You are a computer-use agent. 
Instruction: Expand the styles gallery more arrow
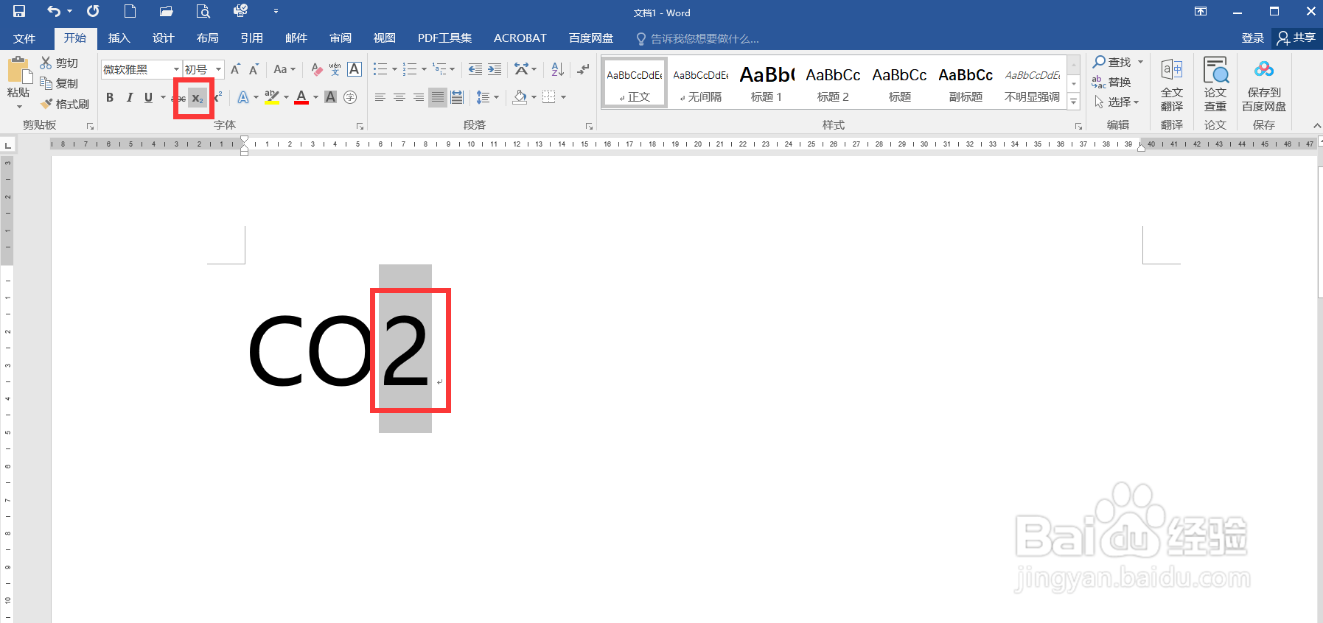pyautogui.click(x=1074, y=102)
